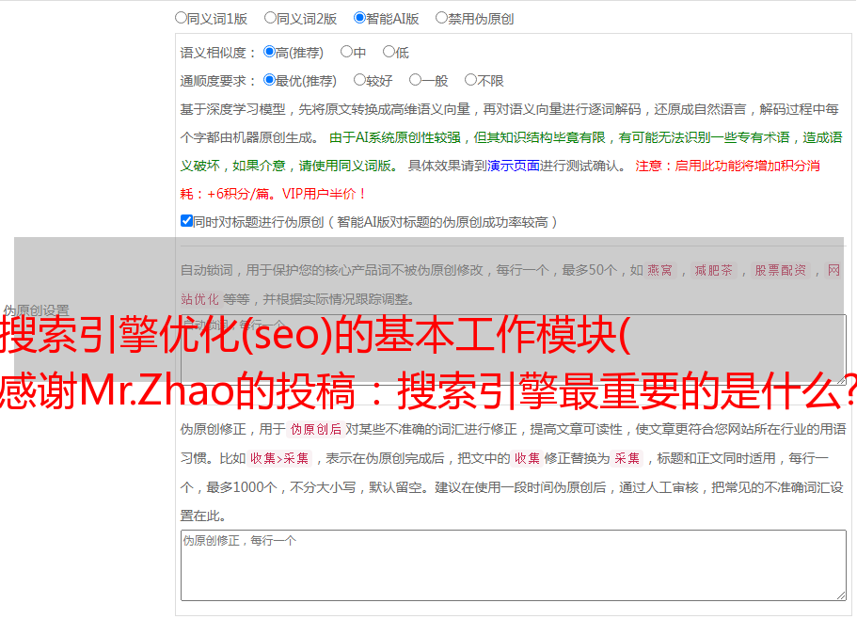
Task: Set 通顺度要求 to 不限
Action: click(x=470, y=80)
